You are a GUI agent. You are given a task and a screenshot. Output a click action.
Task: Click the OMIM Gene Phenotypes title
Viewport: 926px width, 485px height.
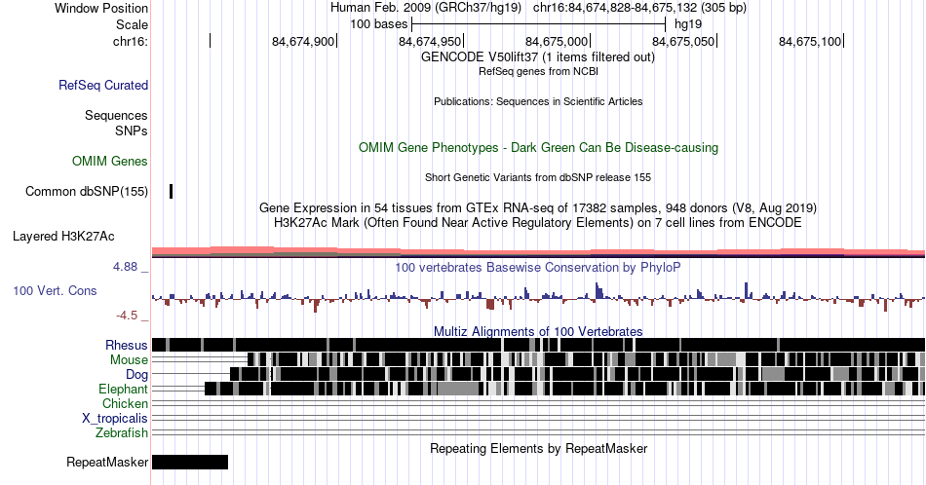click(x=538, y=147)
